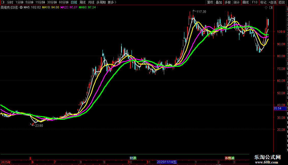The height and width of the screenshot is (165, 288).
Task: Open the 画线 drawing tool
Action: (245, 2)
